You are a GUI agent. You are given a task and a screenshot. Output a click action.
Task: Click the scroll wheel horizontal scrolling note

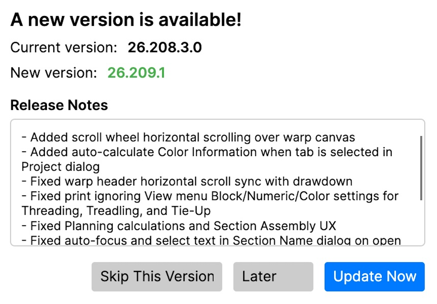tap(189, 137)
